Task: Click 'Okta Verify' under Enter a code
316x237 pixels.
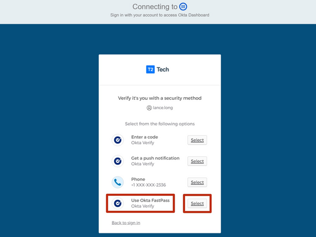Action: (x=143, y=143)
